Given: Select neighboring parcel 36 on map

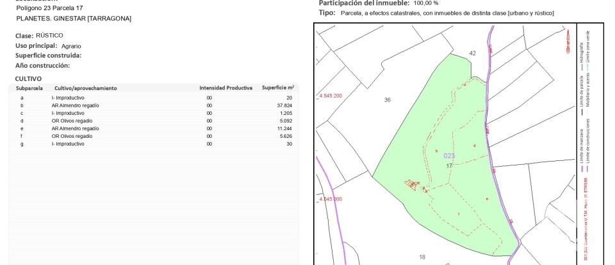Looking at the screenshot, I should (x=387, y=100).
